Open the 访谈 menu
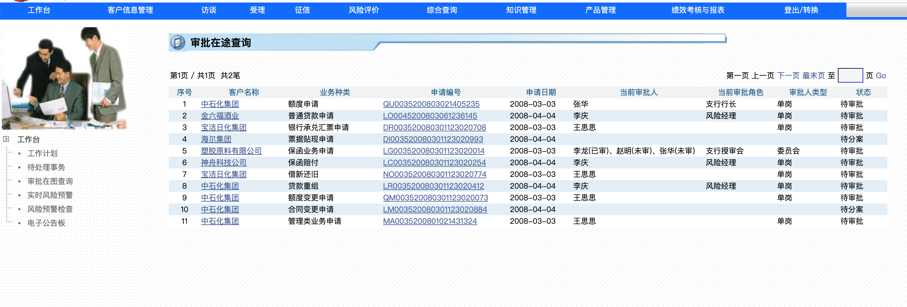907x307 pixels. 209,10
